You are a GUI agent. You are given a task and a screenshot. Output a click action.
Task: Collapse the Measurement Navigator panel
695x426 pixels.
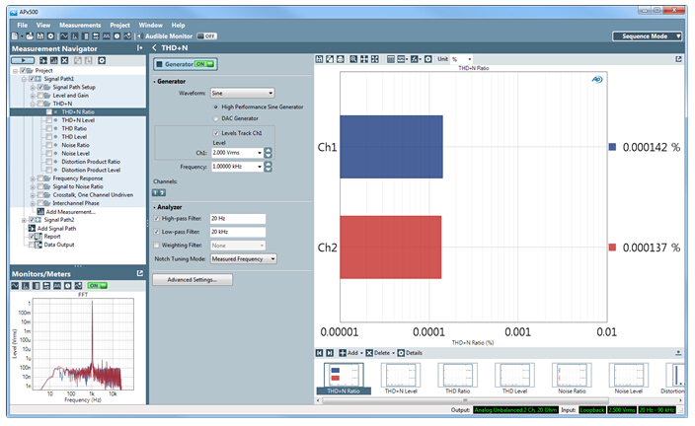(x=139, y=47)
